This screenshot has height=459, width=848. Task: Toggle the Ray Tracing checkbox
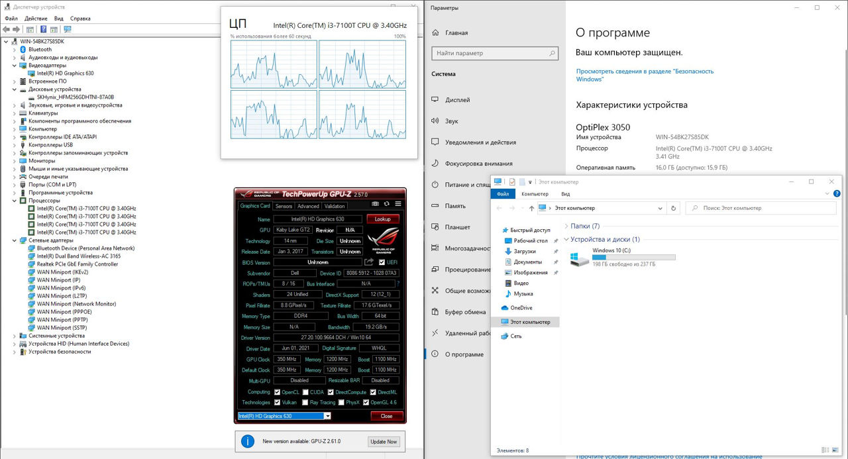(305, 402)
